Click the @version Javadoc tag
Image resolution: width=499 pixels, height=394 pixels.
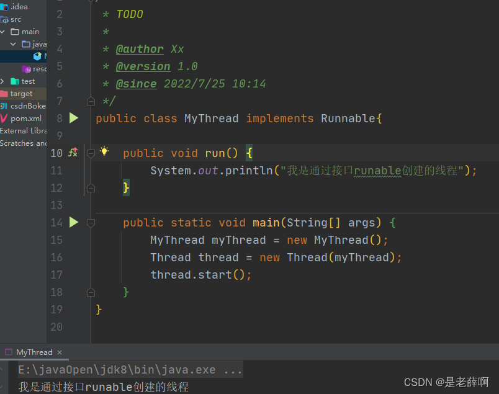click(x=143, y=66)
